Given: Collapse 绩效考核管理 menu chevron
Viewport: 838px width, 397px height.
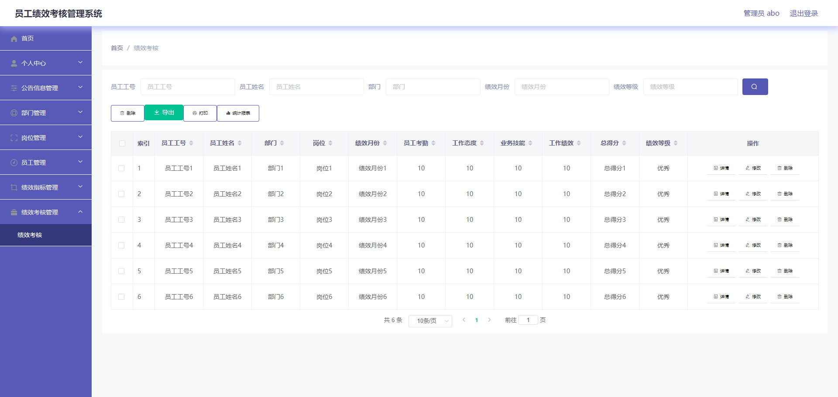Looking at the screenshot, I should pos(80,211).
